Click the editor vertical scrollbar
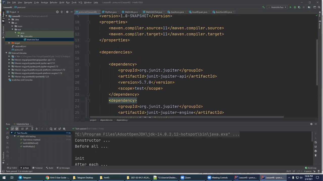Image resolution: width=323 pixels, height=181 pixels. point(317,62)
